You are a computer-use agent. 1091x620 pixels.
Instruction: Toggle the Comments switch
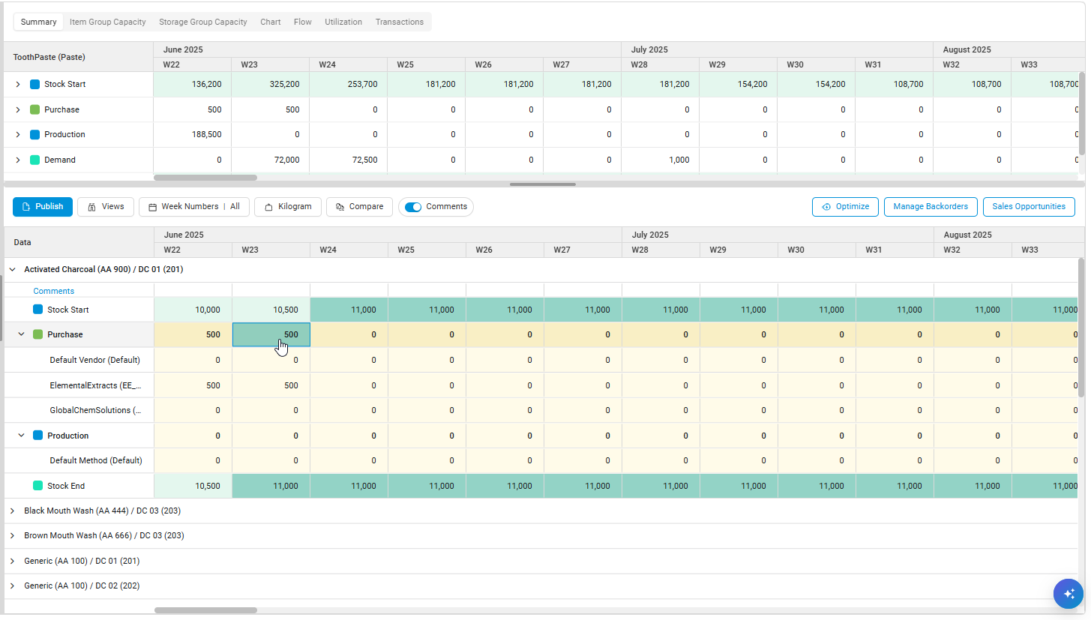pos(412,207)
